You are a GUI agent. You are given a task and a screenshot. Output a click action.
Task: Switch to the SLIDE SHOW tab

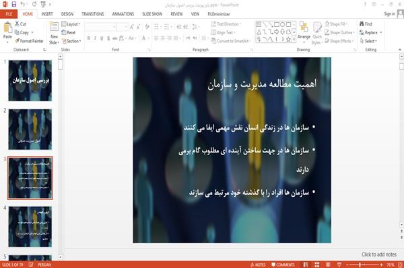point(152,14)
